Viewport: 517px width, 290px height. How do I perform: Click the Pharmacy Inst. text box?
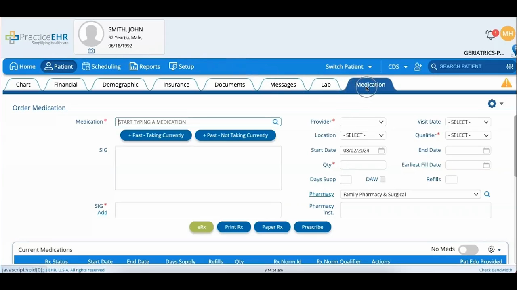click(x=416, y=210)
